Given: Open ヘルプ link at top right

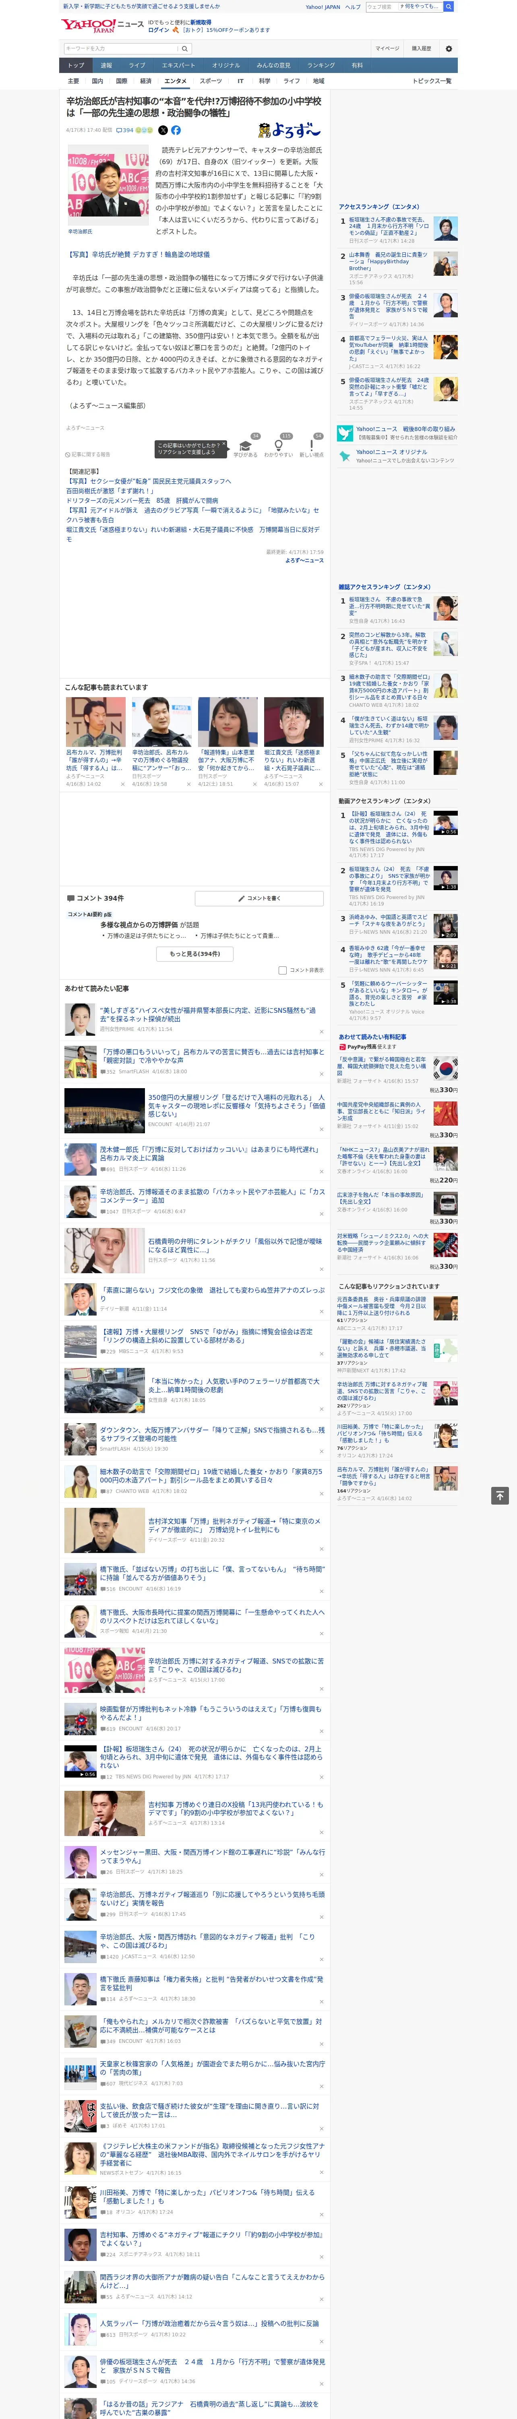Looking at the screenshot, I should (x=353, y=6).
